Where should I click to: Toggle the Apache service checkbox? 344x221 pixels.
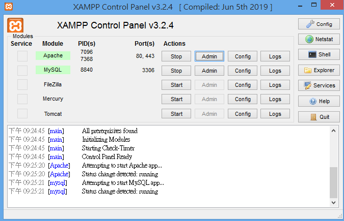point(22,56)
